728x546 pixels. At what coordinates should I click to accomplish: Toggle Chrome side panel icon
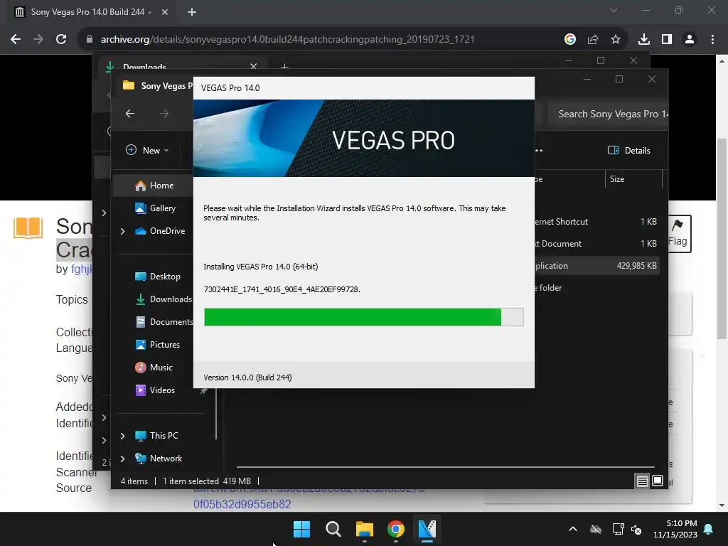pyautogui.click(x=667, y=40)
